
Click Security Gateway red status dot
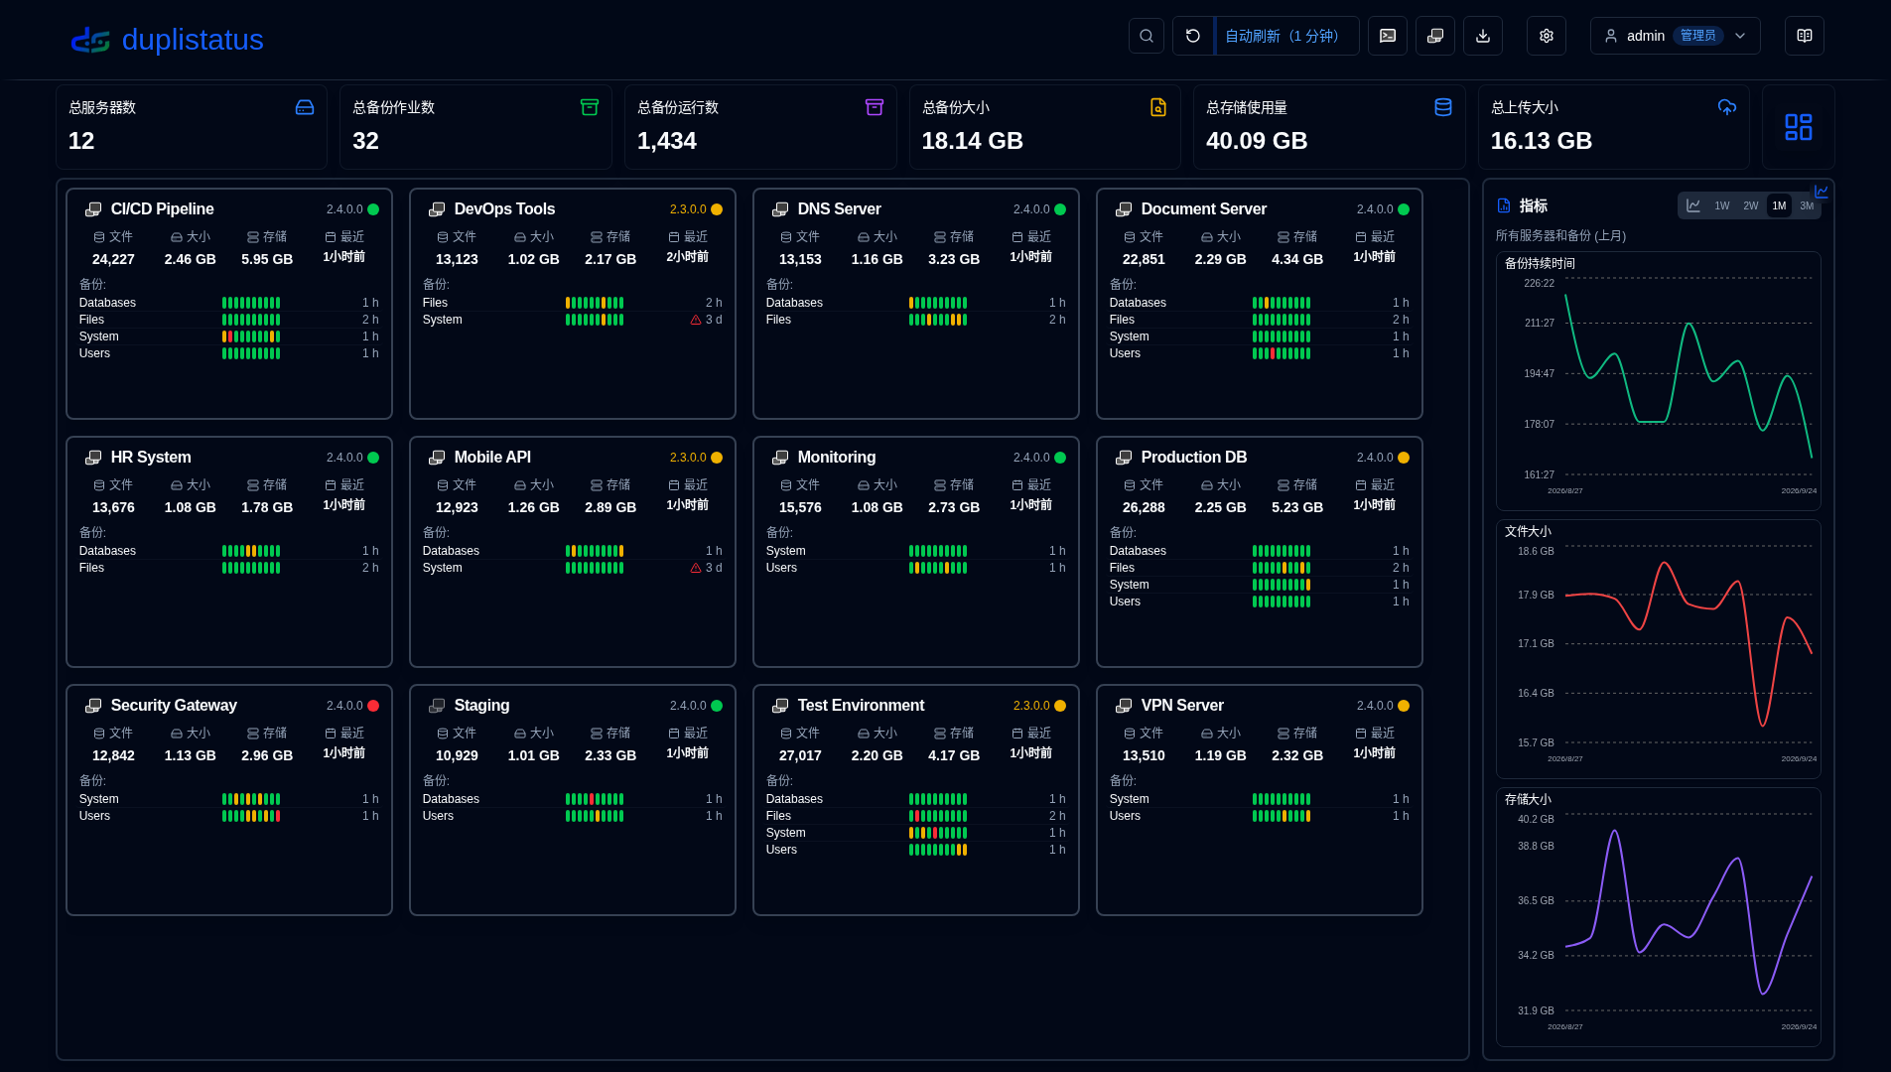373,706
